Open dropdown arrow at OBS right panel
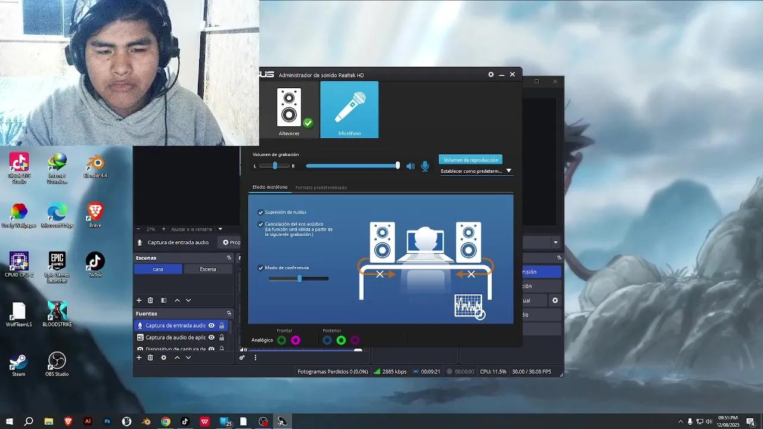Image resolution: width=763 pixels, height=429 pixels. click(x=556, y=243)
